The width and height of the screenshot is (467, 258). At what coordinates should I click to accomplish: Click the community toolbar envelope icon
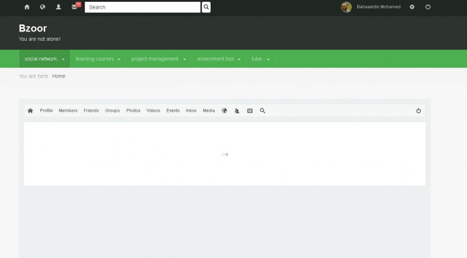tap(250, 111)
